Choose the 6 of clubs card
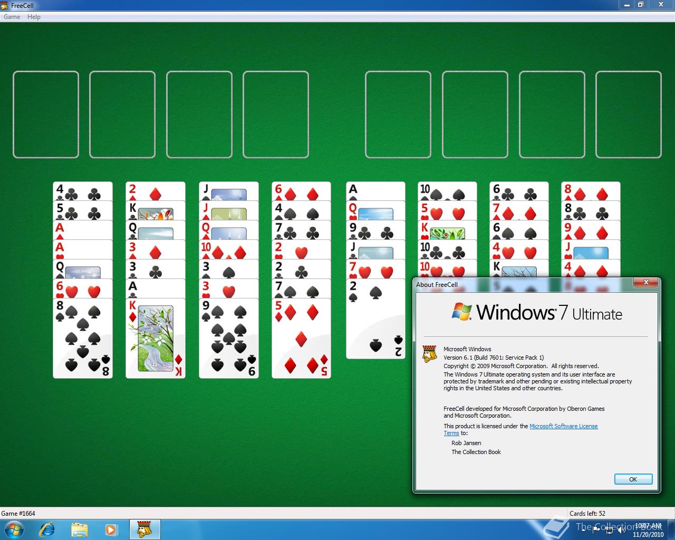This screenshot has height=540, width=675. [x=519, y=191]
